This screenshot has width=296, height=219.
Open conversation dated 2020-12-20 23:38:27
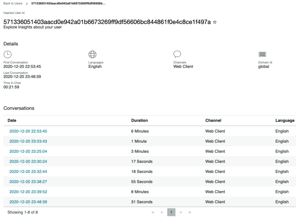click(x=28, y=182)
